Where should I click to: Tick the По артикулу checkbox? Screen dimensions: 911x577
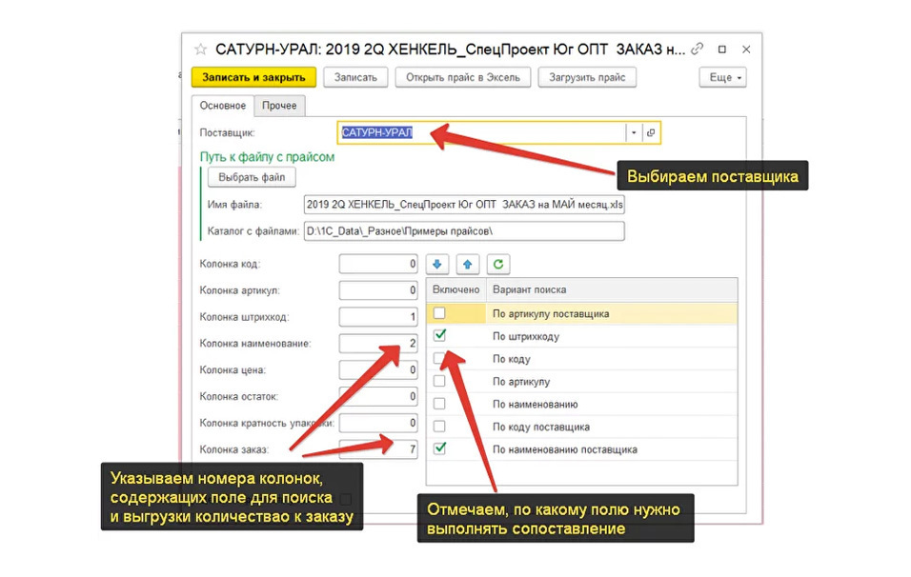pos(440,382)
